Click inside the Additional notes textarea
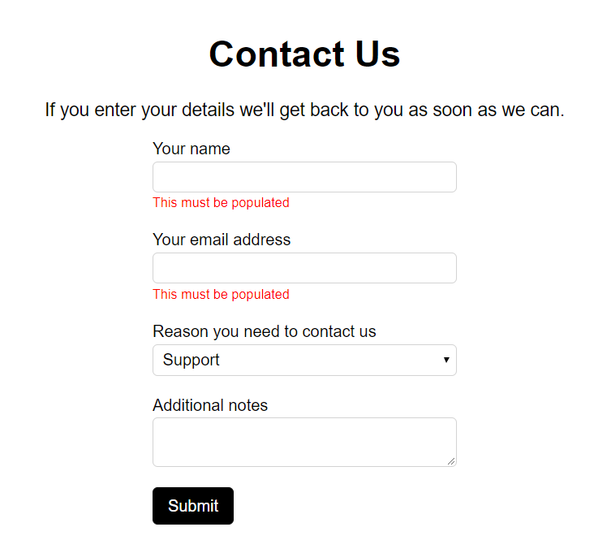The image size is (611, 553). click(304, 442)
